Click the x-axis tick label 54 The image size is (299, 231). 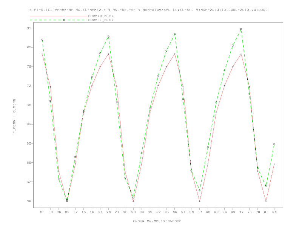(191, 212)
